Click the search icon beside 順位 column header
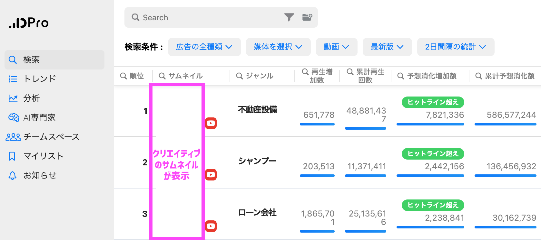This screenshot has height=240, width=541. 123,76
